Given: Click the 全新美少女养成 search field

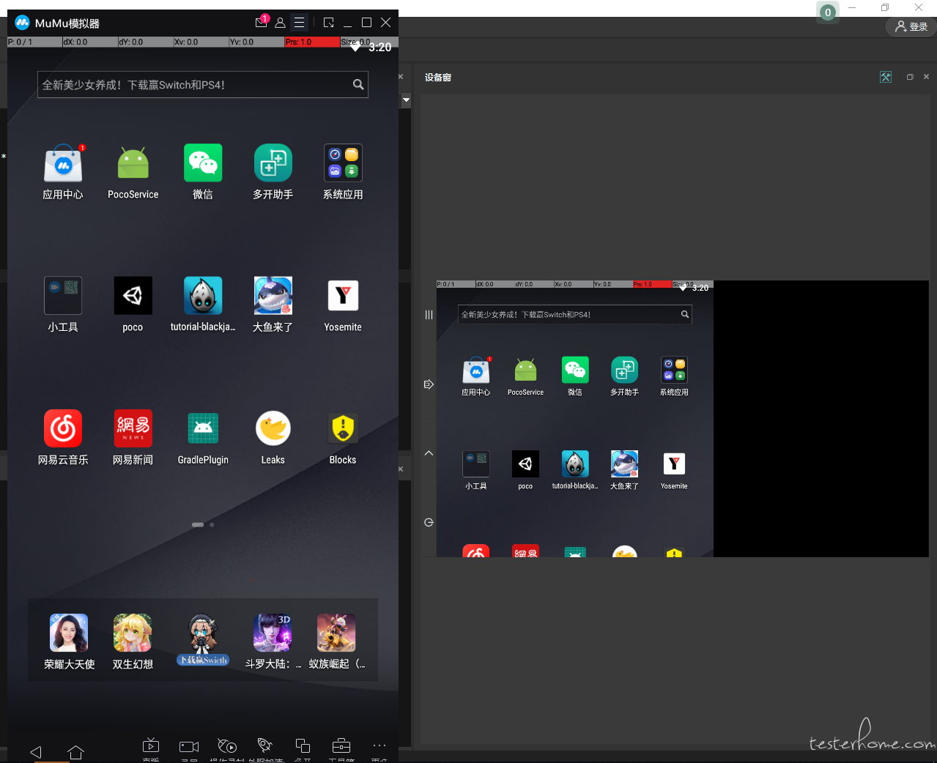Looking at the screenshot, I should (x=203, y=84).
